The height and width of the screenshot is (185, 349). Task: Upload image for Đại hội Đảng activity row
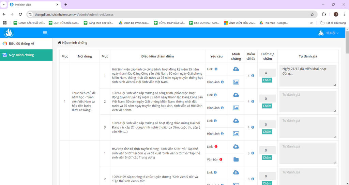coord(236,134)
